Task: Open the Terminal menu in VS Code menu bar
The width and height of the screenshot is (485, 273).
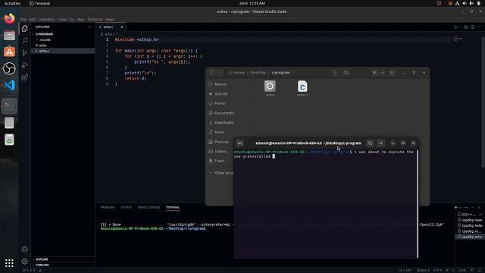Action: pos(95,19)
